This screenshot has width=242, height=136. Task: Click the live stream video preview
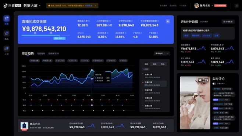click(195, 103)
